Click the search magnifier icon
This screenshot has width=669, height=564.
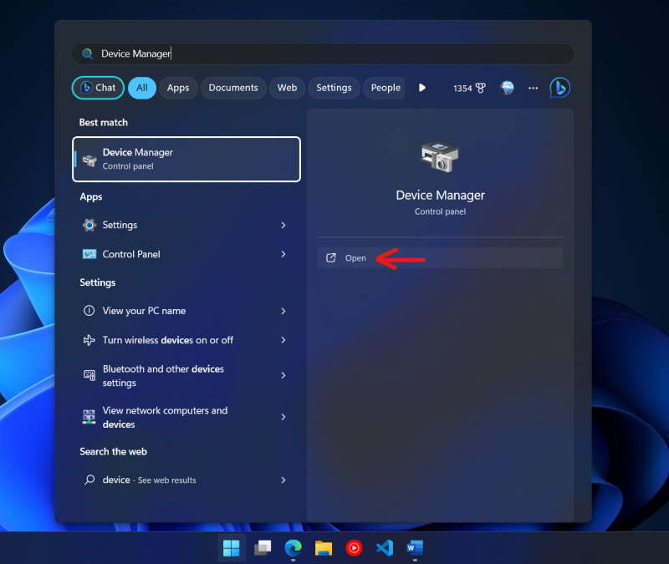tap(87, 53)
